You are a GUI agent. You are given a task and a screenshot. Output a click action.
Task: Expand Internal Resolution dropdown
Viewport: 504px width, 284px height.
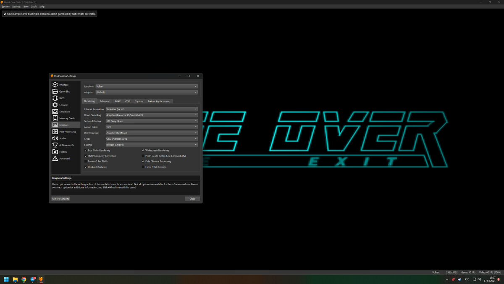coord(151,109)
